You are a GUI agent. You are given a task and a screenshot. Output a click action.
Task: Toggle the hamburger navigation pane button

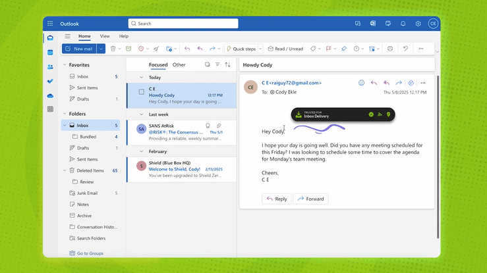tap(67, 36)
